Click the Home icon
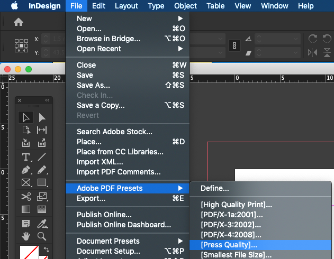Image resolution: width=334 pixels, height=259 pixels. [19, 22]
